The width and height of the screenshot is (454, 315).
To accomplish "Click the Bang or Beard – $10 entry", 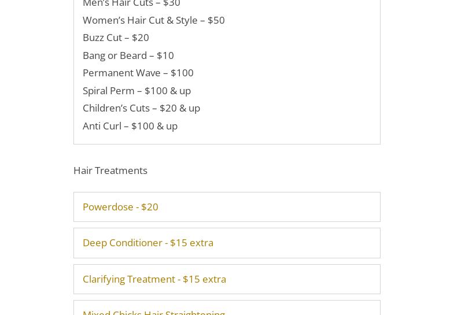I will pyautogui.click(x=128, y=55).
